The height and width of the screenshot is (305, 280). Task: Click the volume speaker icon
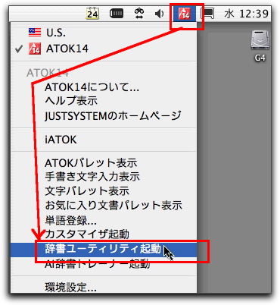pos(160,14)
